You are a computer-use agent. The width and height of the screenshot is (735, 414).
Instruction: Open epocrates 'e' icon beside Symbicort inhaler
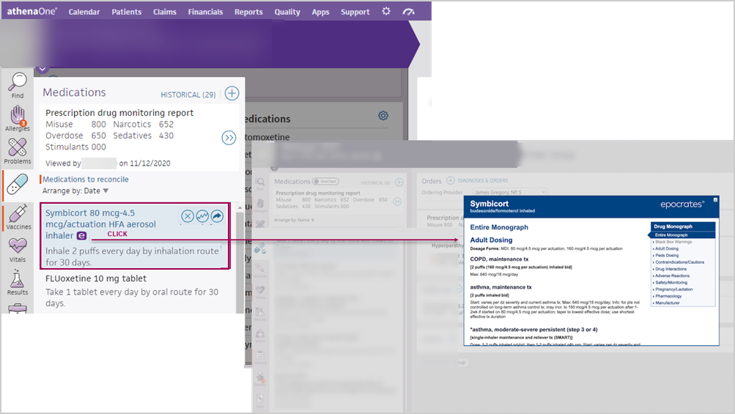click(x=81, y=235)
